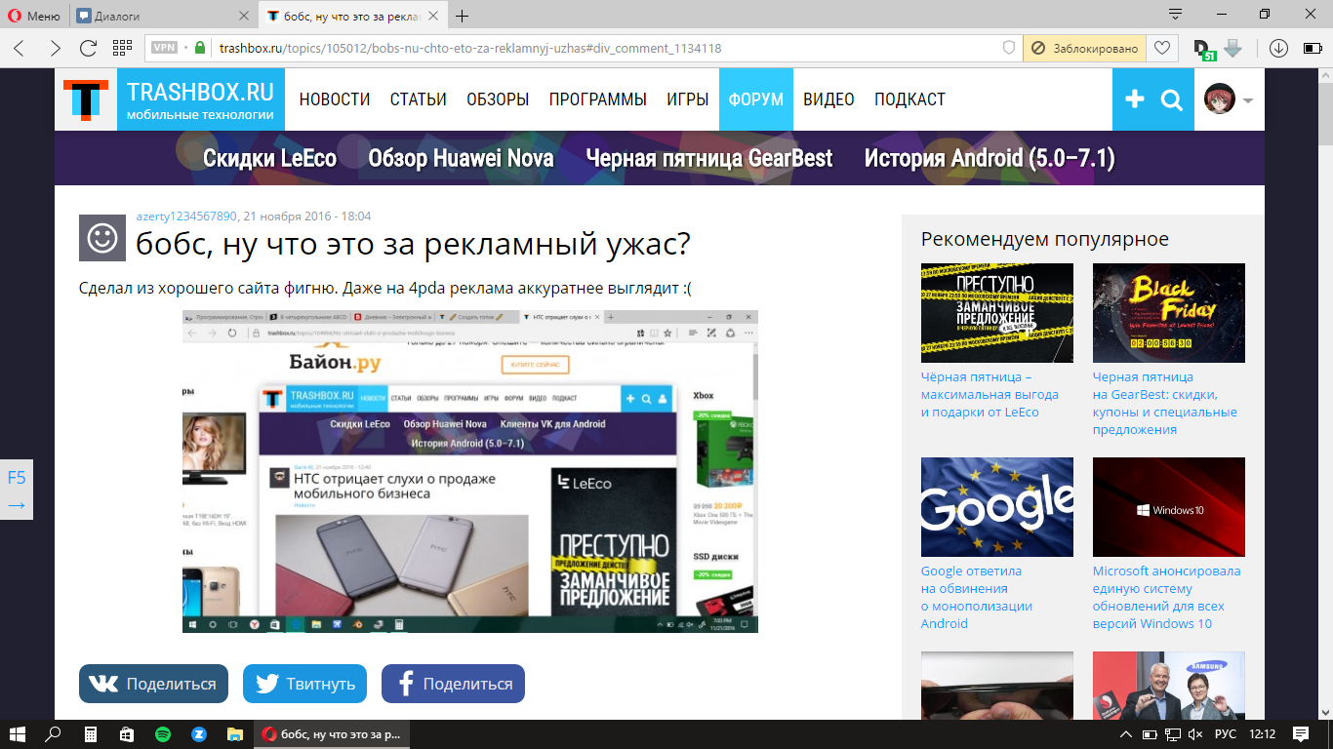The image size is (1333, 749).
Task: Open Spotify from the taskbar
Action: pyautogui.click(x=163, y=733)
